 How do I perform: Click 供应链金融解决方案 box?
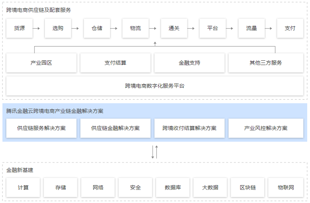click(115, 128)
